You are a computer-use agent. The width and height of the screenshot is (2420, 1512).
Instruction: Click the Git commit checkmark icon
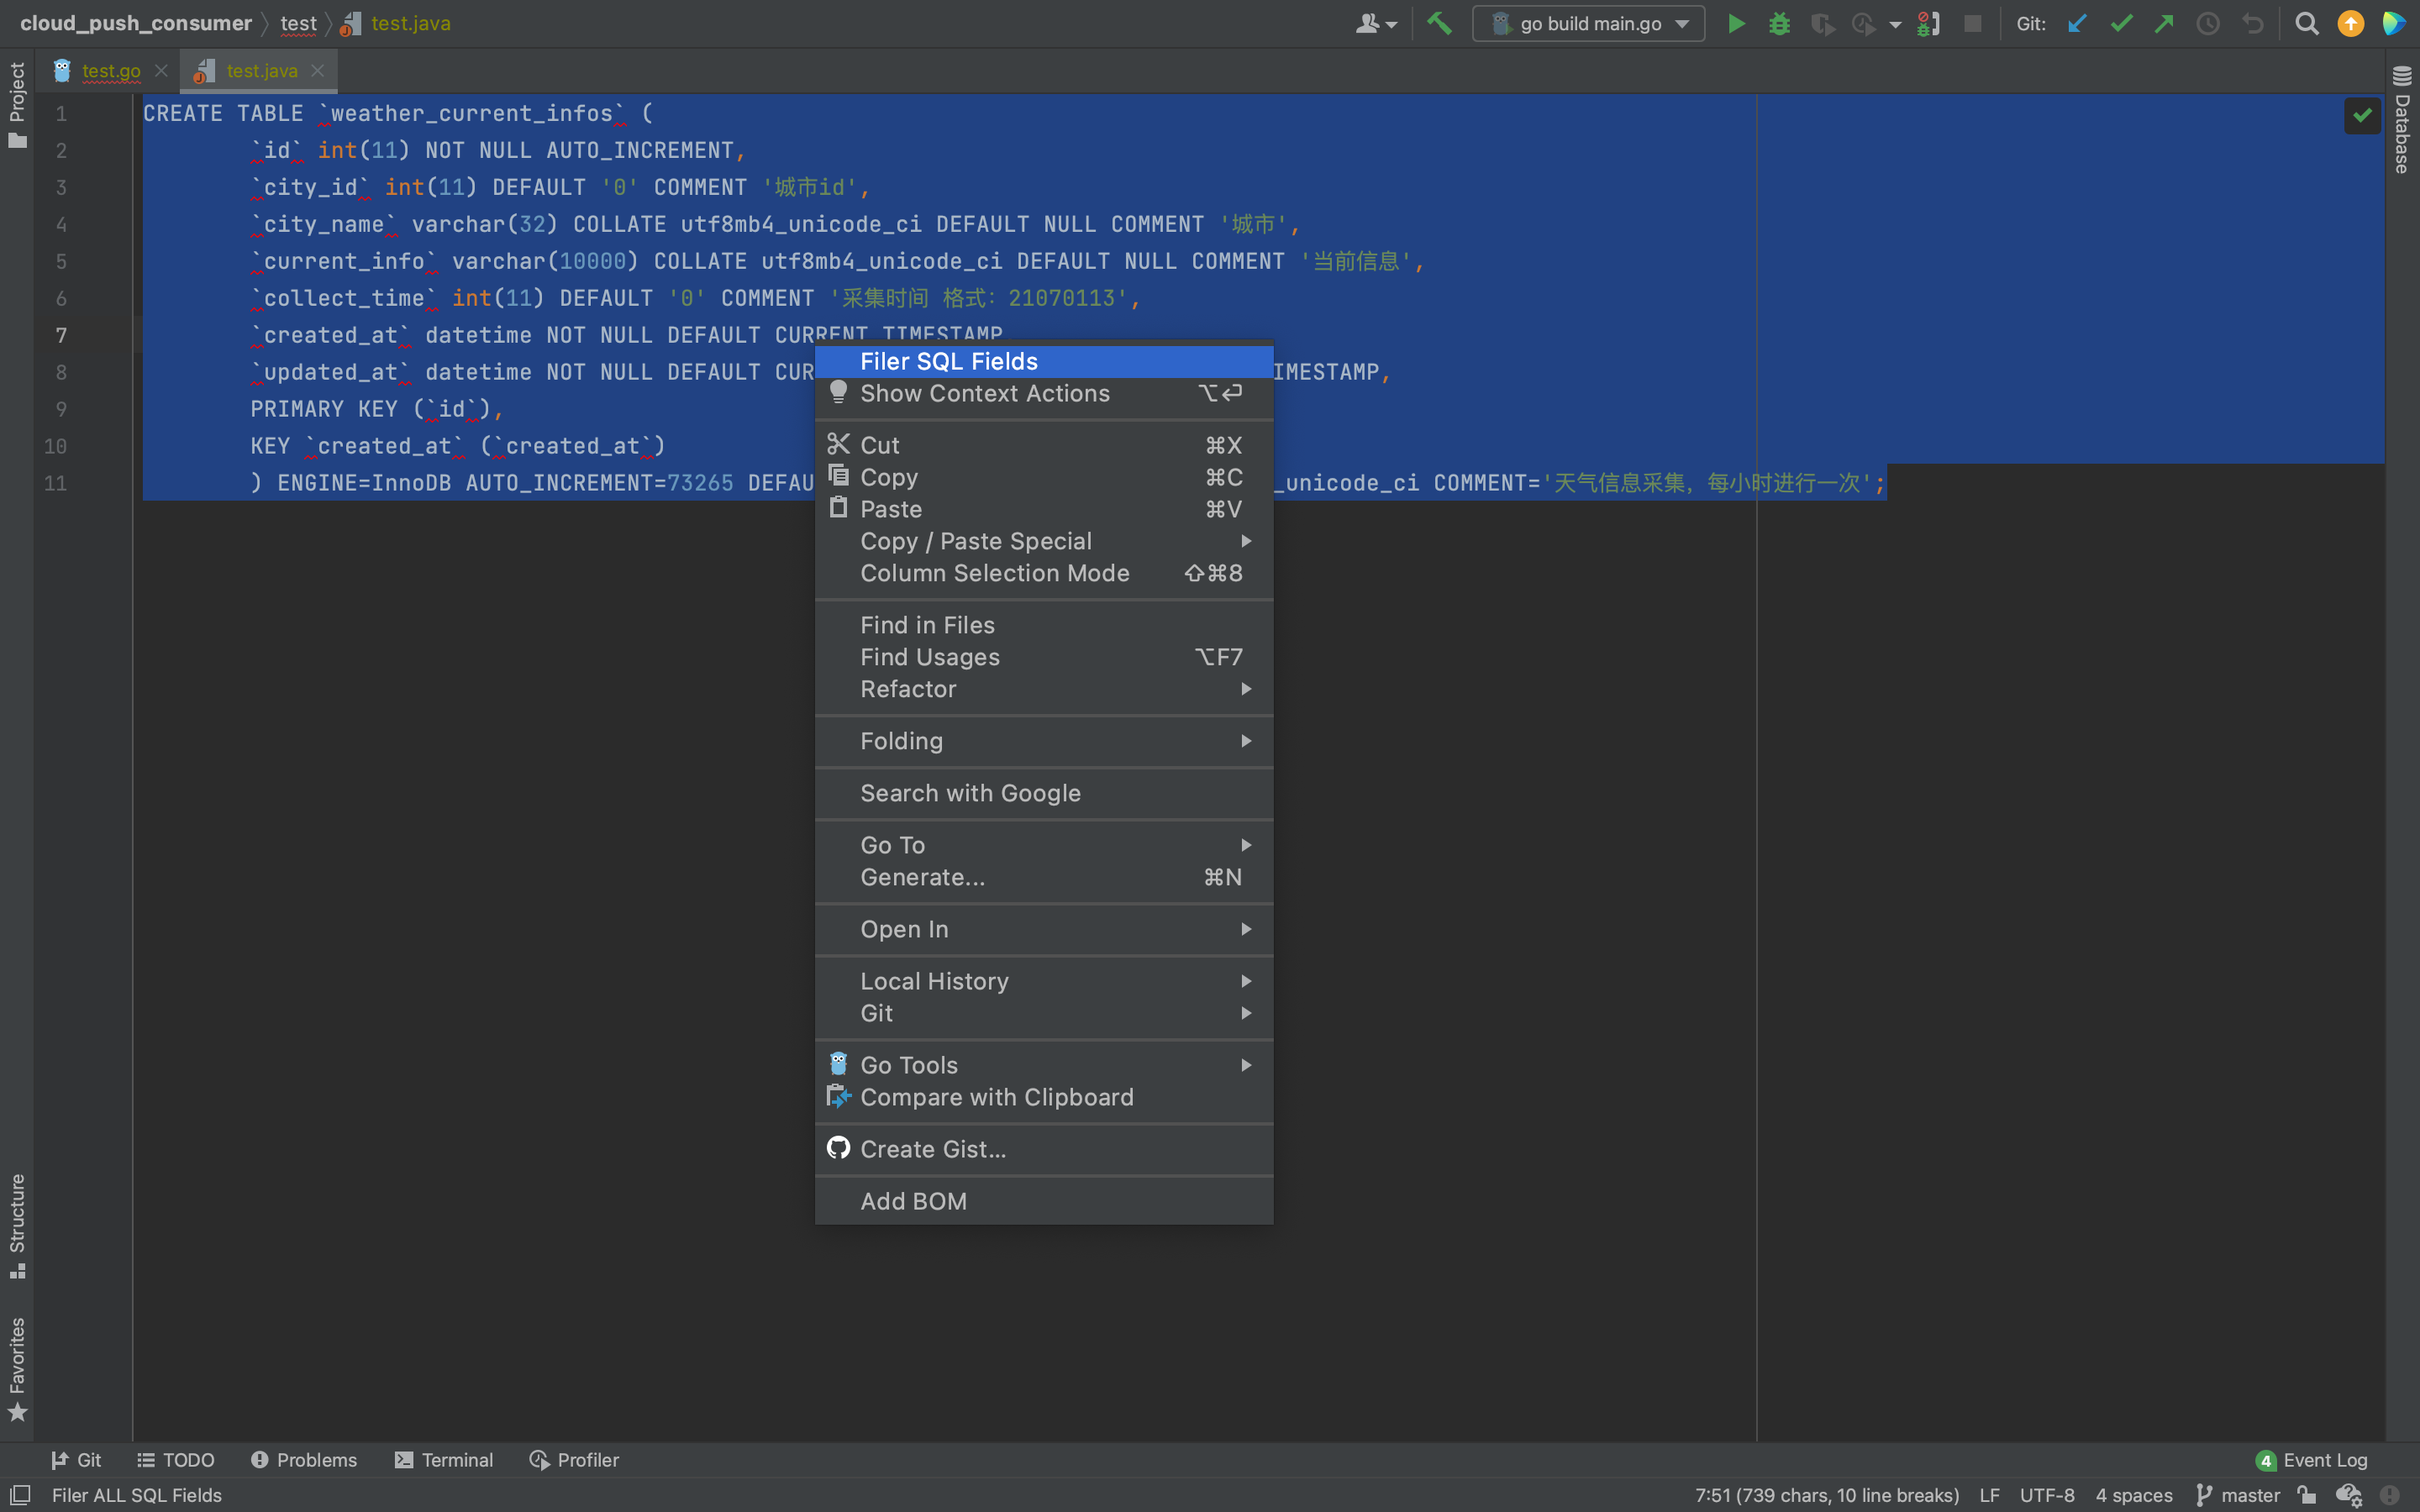click(x=2121, y=24)
